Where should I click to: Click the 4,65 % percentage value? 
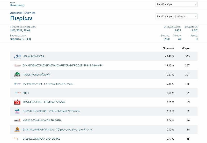click(x=170, y=93)
